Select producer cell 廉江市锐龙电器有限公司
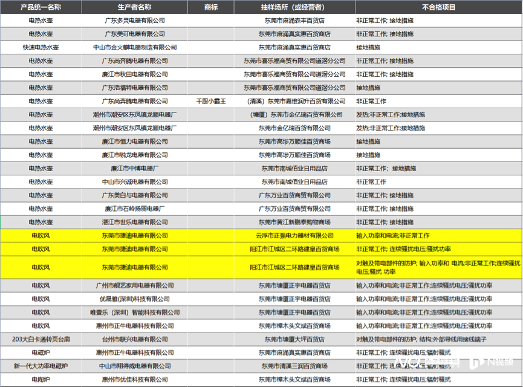 135,155
